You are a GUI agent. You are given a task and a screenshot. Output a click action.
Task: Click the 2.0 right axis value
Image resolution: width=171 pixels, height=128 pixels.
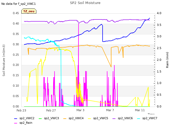point(159,60)
